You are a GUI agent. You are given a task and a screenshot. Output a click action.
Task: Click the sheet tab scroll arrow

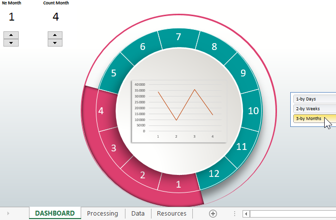pyautogui.click(x=8, y=214)
